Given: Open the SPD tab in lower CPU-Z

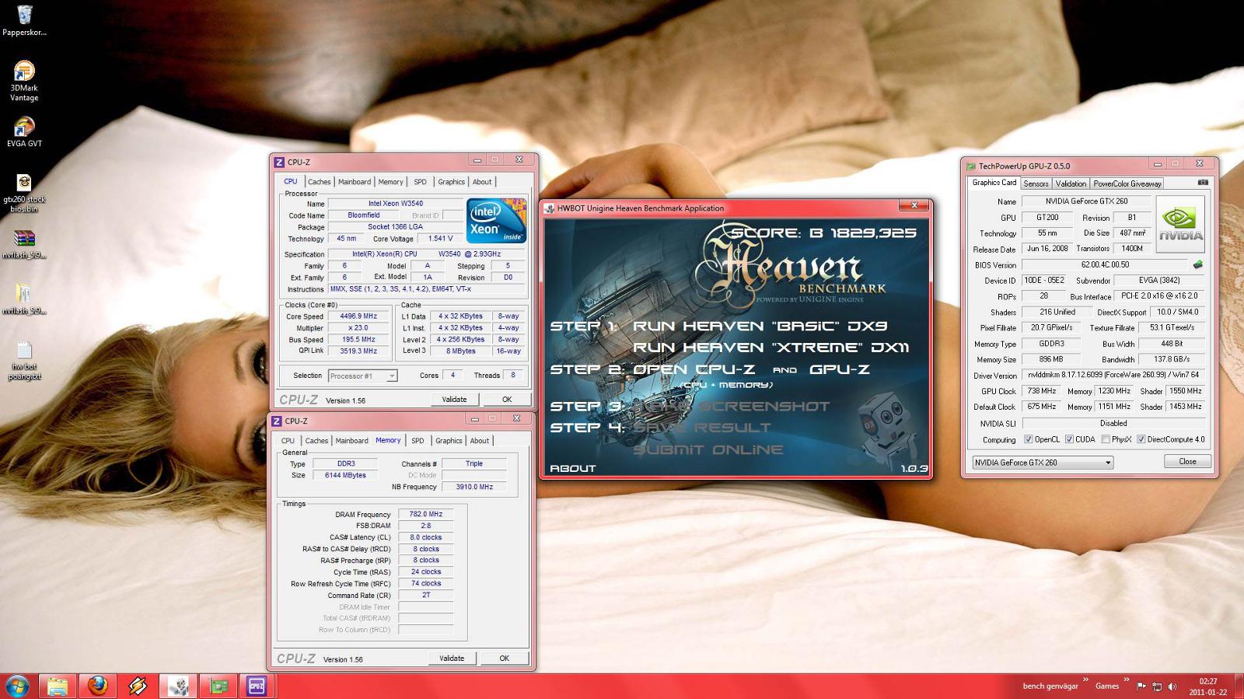Looking at the screenshot, I should pyautogui.click(x=418, y=441).
